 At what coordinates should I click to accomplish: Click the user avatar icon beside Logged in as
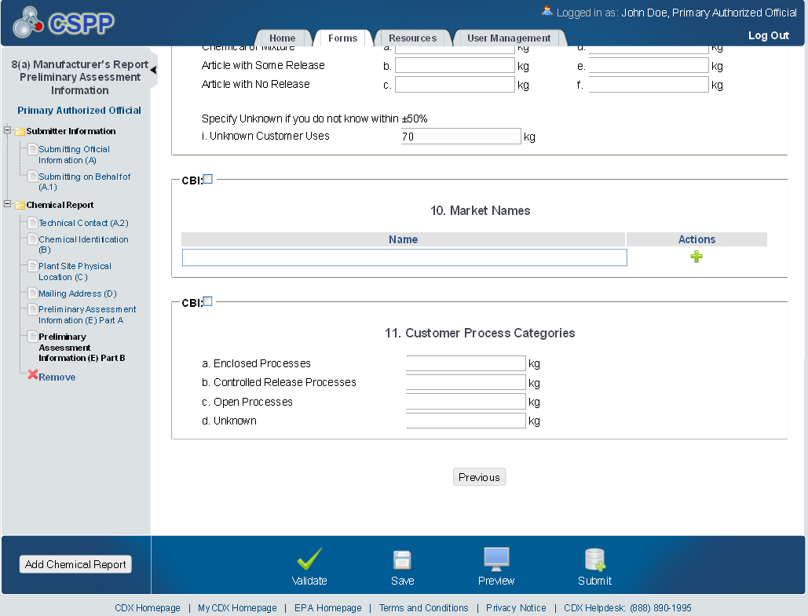click(547, 11)
